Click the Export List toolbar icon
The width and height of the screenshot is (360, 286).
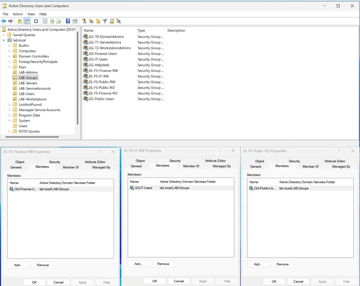(59, 21)
